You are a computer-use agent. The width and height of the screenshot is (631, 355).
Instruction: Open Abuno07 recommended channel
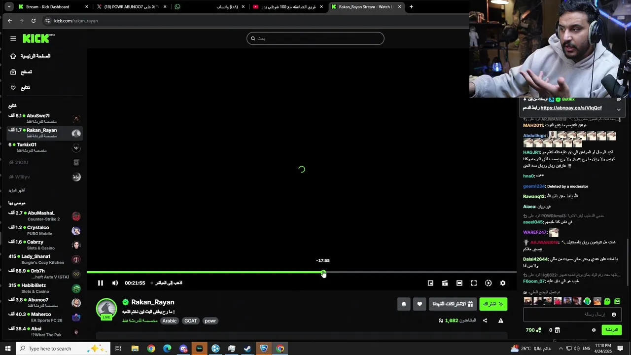tap(44, 302)
